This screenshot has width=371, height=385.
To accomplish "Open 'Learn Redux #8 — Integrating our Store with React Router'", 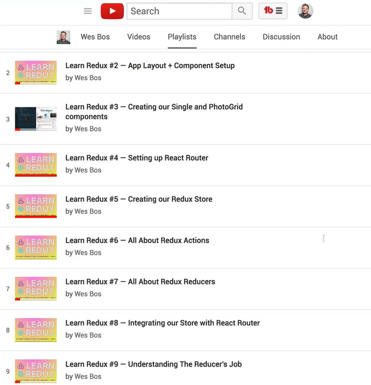I will [162, 323].
